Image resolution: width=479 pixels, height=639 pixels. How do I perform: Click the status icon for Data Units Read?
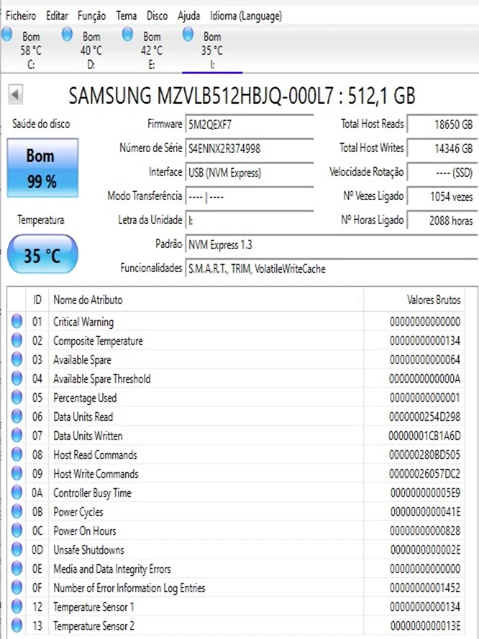[x=17, y=416]
